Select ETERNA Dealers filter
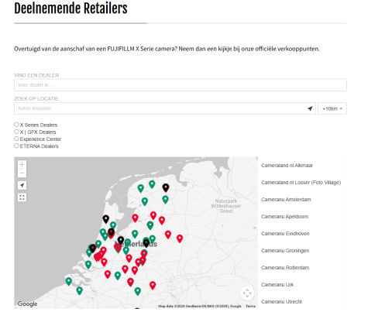The height and width of the screenshot is (312, 368). pyautogui.click(x=16, y=146)
